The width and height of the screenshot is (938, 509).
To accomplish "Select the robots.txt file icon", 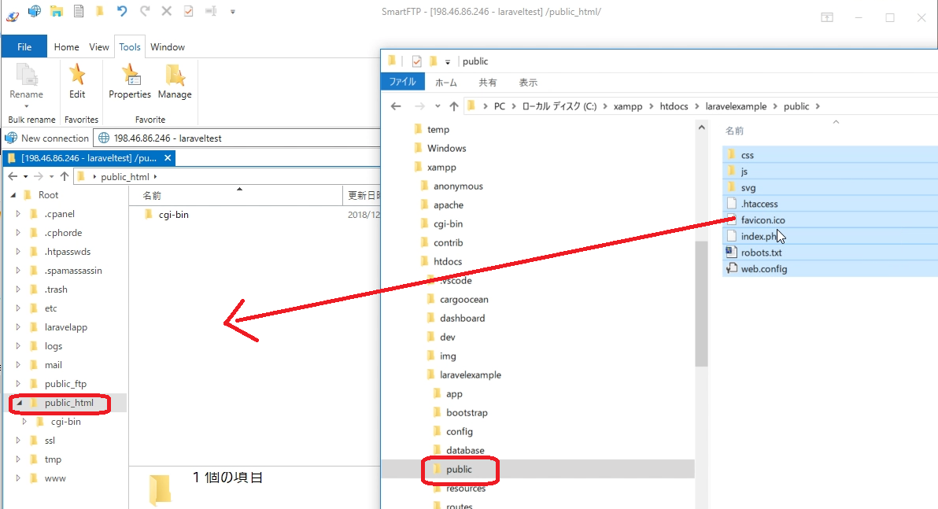I will tap(731, 253).
